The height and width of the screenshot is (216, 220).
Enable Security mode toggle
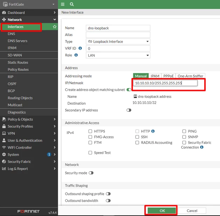(91, 173)
